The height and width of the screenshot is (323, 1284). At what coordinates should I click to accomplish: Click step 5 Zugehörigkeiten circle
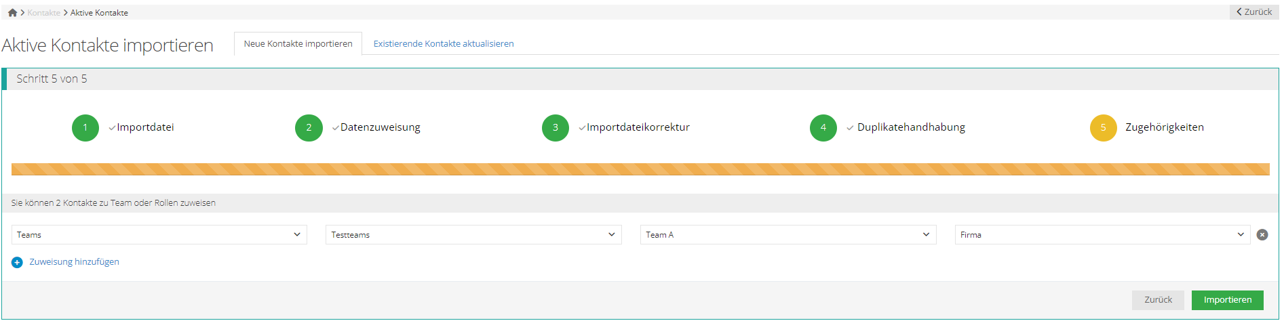[1103, 128]
